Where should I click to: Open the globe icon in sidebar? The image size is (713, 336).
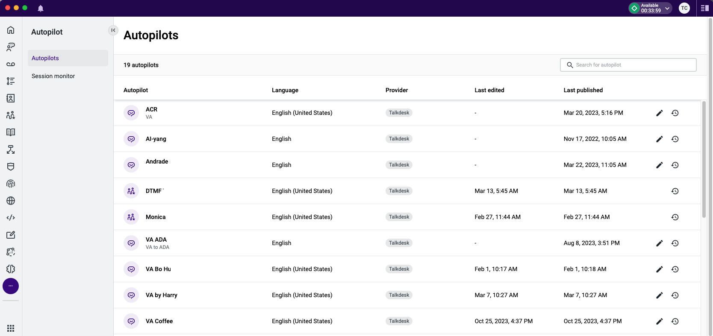pos(11,201)
